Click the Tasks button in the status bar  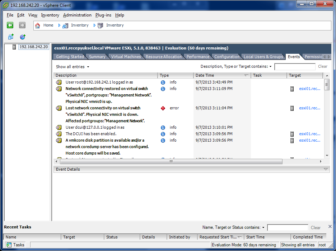15,245
